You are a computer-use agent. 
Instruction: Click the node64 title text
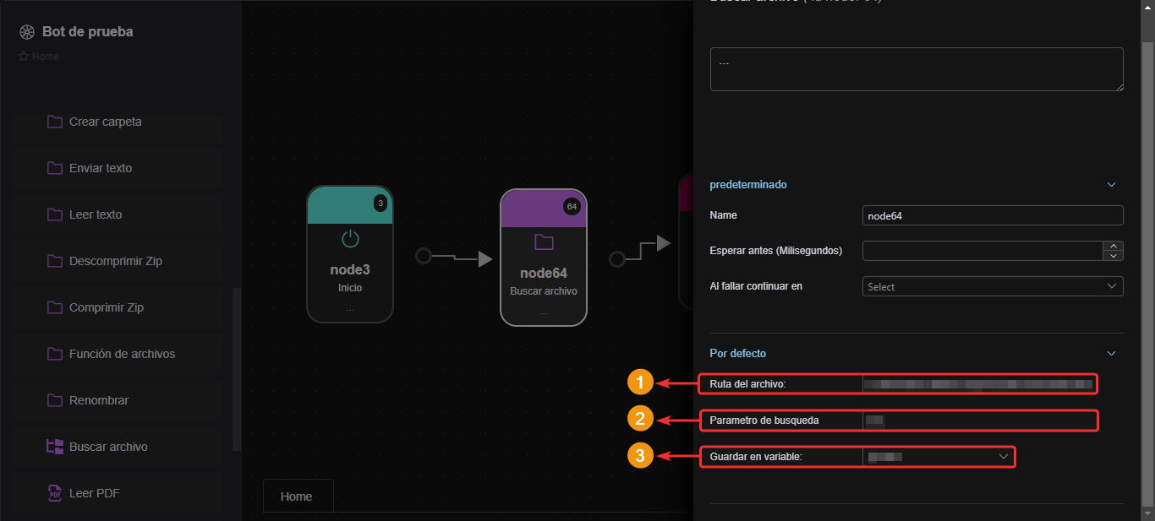544,274
